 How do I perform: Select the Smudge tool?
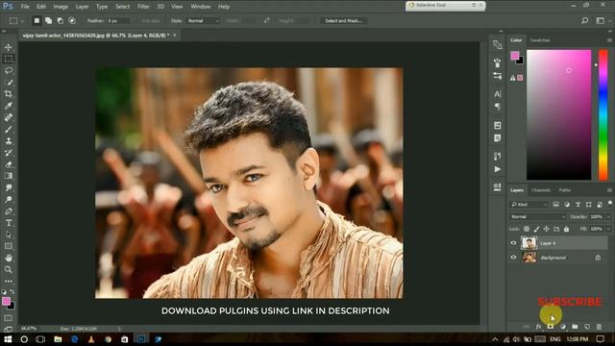[9, 187]
